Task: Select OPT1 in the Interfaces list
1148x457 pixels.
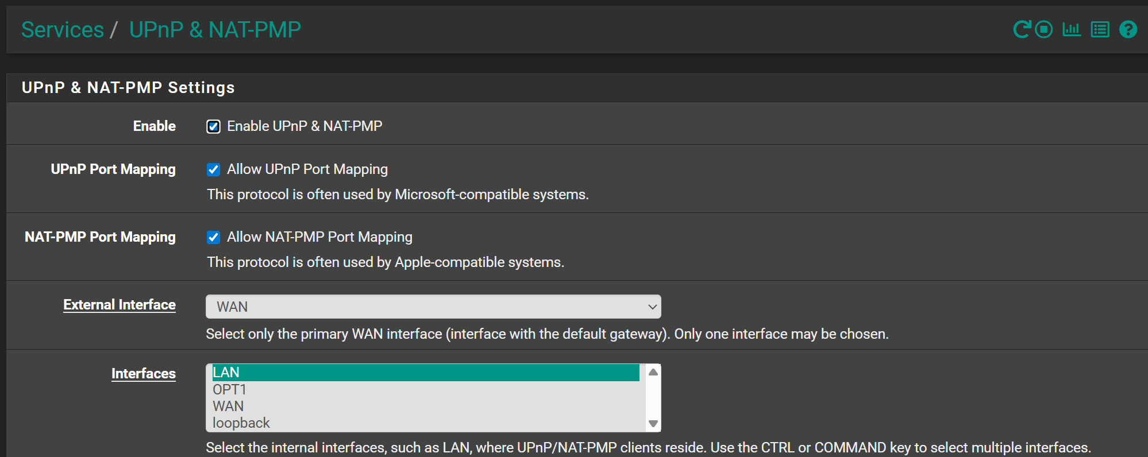Action: 425,390
